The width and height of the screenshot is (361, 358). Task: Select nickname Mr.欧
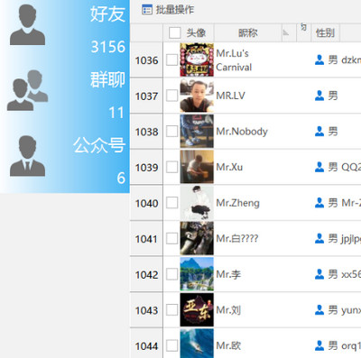click(228, 345)
